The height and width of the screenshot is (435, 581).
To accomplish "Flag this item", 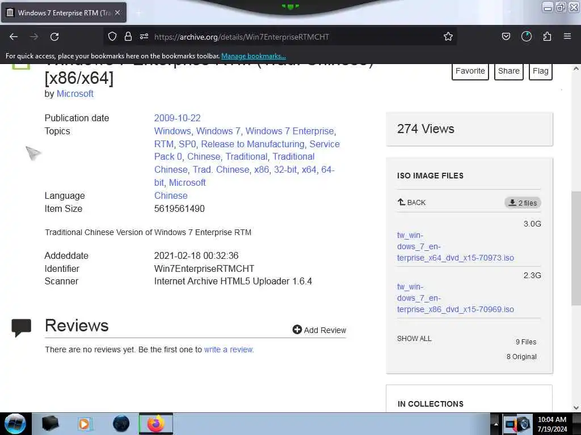I will (540, 71).
